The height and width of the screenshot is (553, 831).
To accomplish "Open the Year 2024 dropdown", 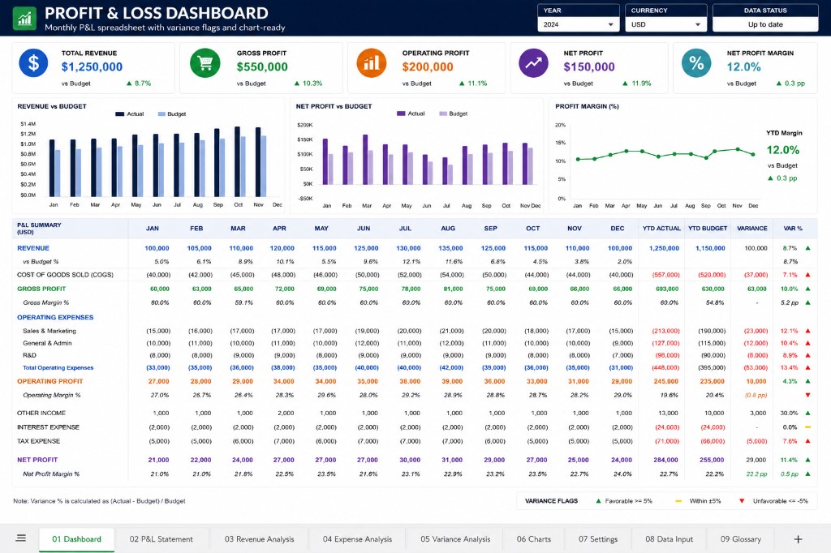I will pyautogui.click(x=578, y=24).
